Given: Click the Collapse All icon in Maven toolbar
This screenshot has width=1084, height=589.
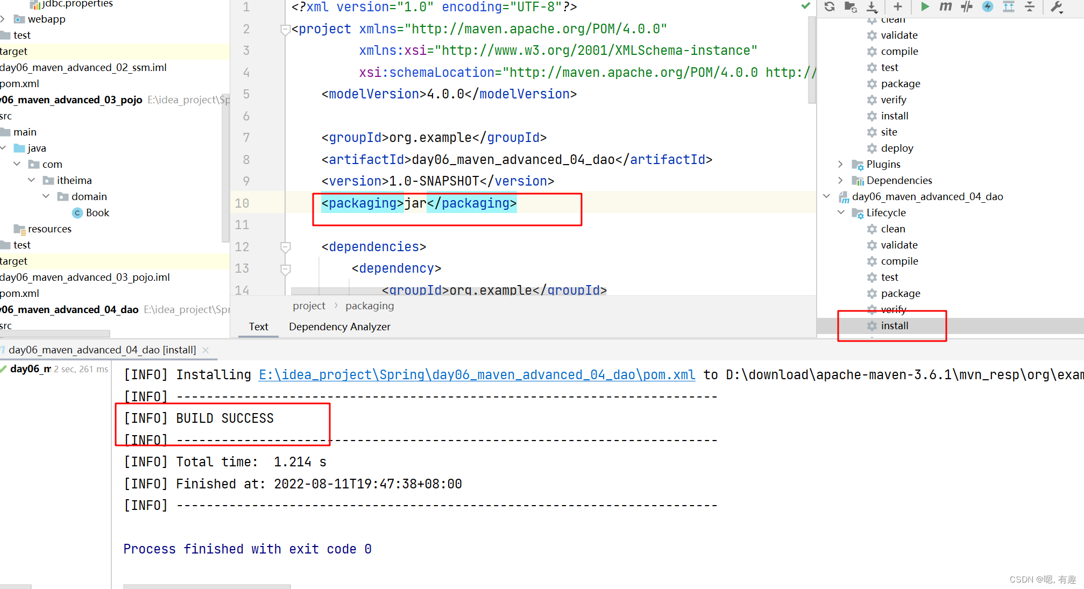Looking at the screenshot, I should (x=1030, y=6).
